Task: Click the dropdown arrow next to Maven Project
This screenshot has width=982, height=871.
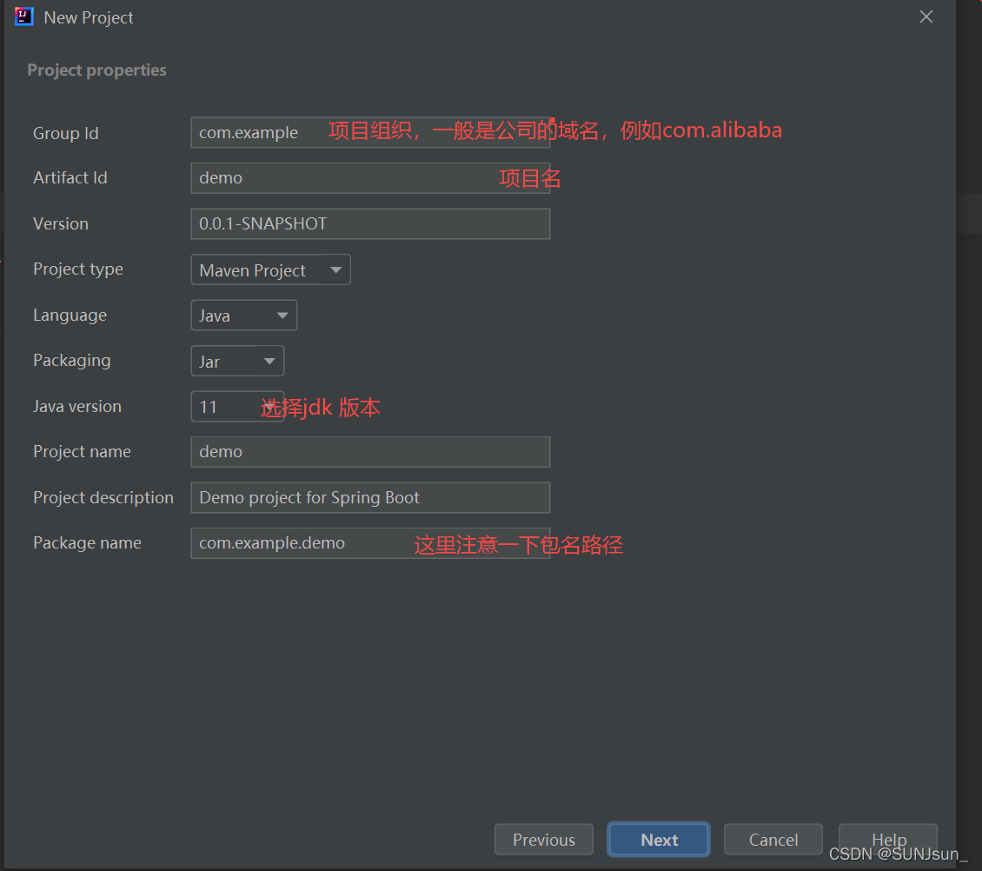Action: tap(336, 269)
